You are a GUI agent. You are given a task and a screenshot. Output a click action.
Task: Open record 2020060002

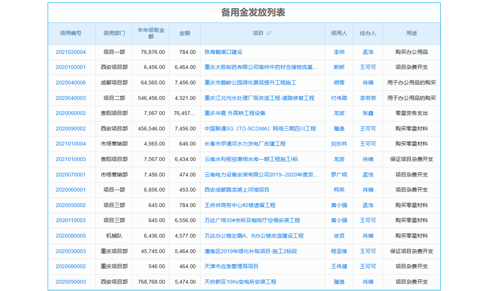[x=70, y=113]
